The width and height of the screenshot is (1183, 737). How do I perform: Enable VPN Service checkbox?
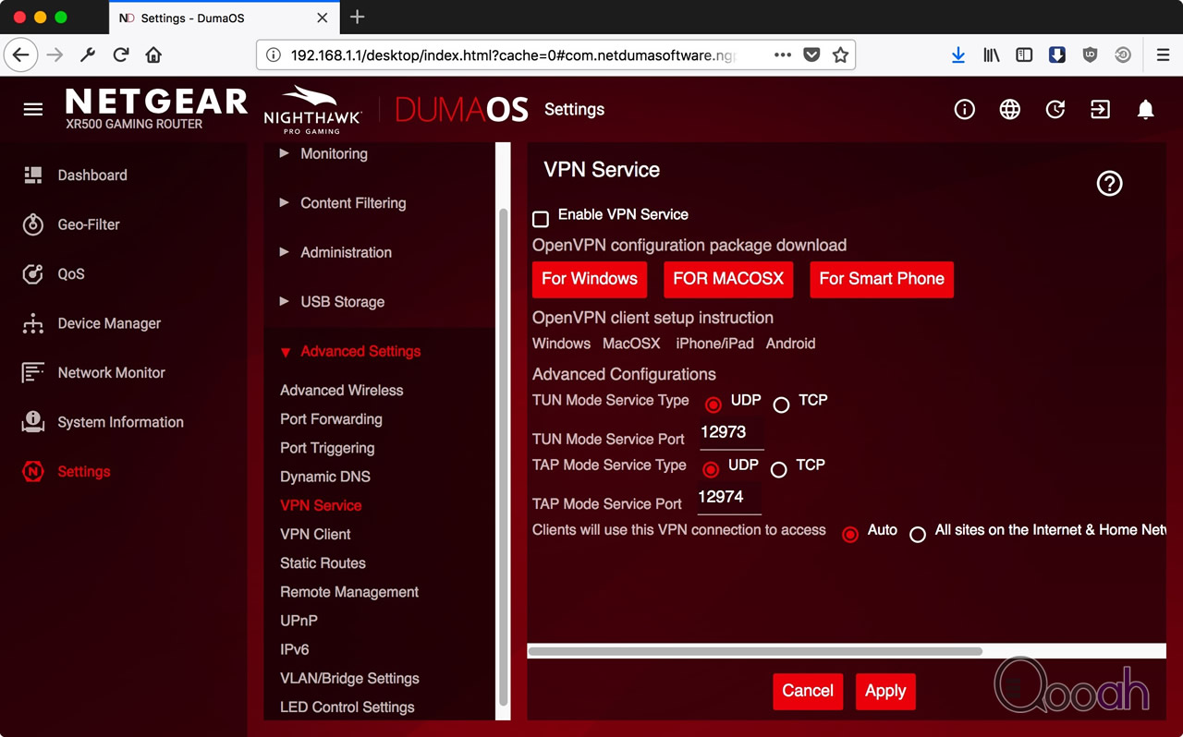(x=541, y=219)
